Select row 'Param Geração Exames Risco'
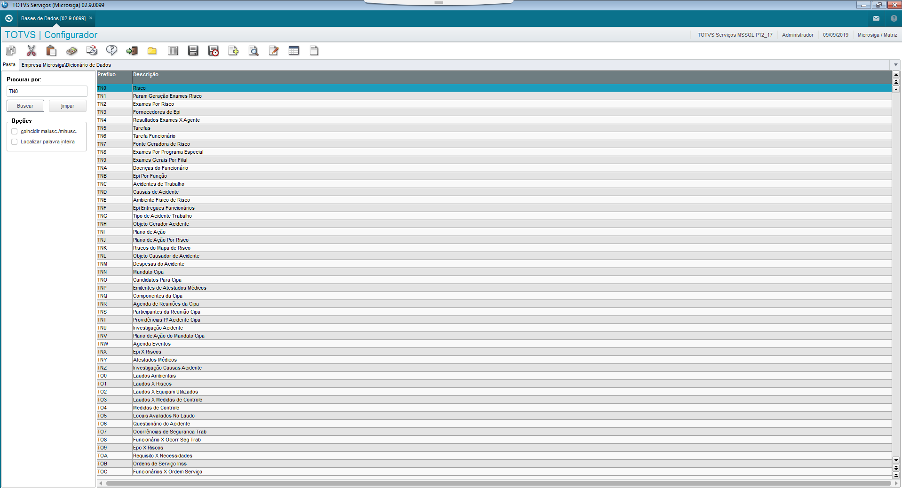 494,96
